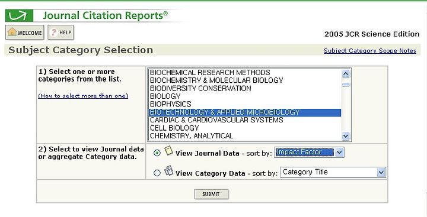The image size is (427, 217).
Task: Click the journal page icon beside View Journal Data
Action: (168, 151)
